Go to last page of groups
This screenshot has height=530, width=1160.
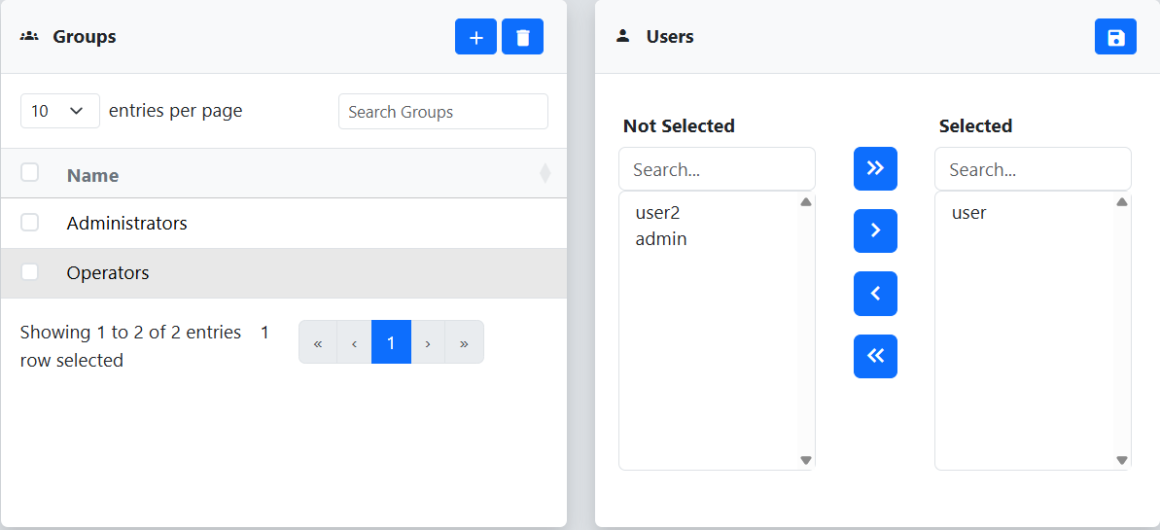tap(464, 342)
